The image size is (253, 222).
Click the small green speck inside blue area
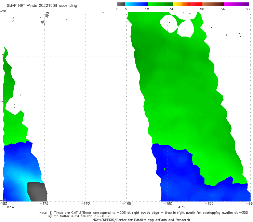coord(164,169)
